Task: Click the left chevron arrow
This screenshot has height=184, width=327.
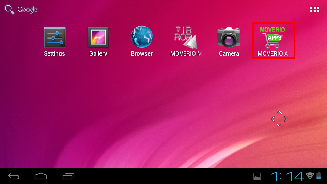Action: coord(273,119)
